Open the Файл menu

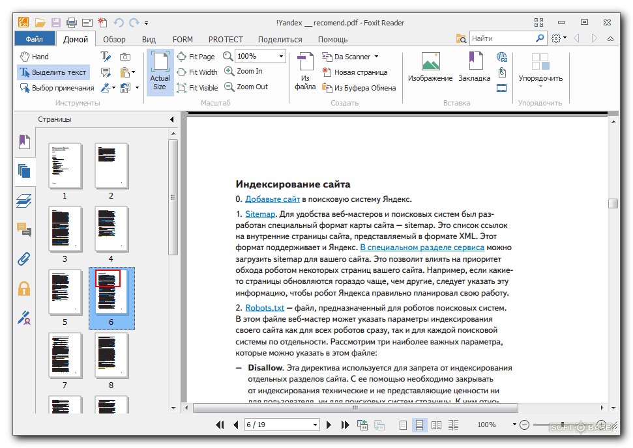34,39
